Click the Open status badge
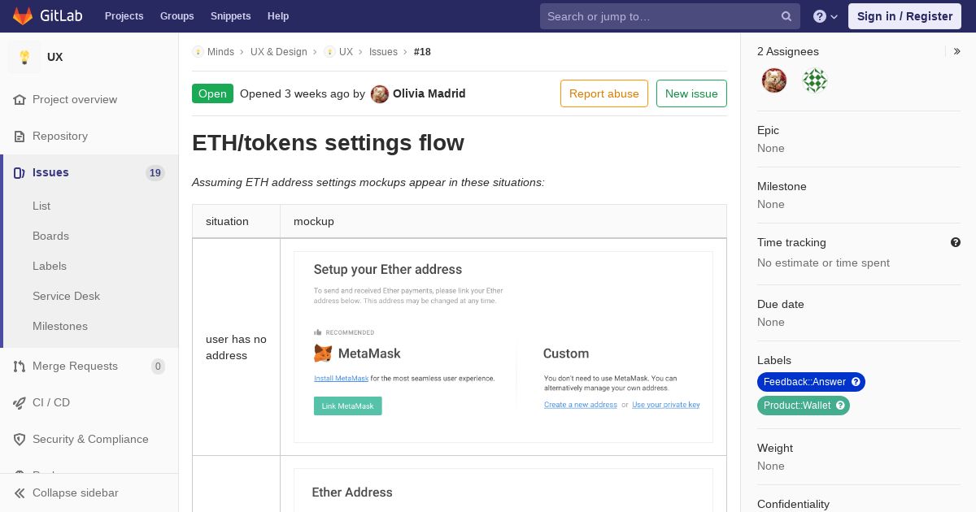 tap(212, 93)
